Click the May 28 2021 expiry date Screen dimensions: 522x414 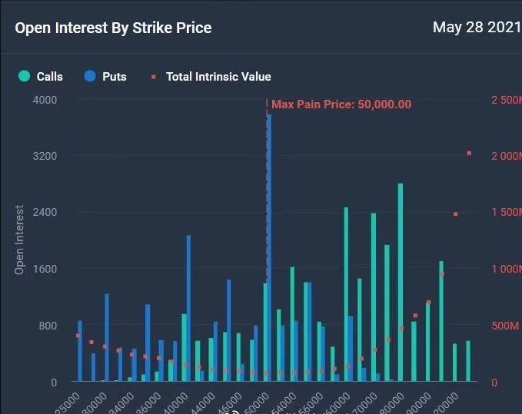(x=477, y=27)
